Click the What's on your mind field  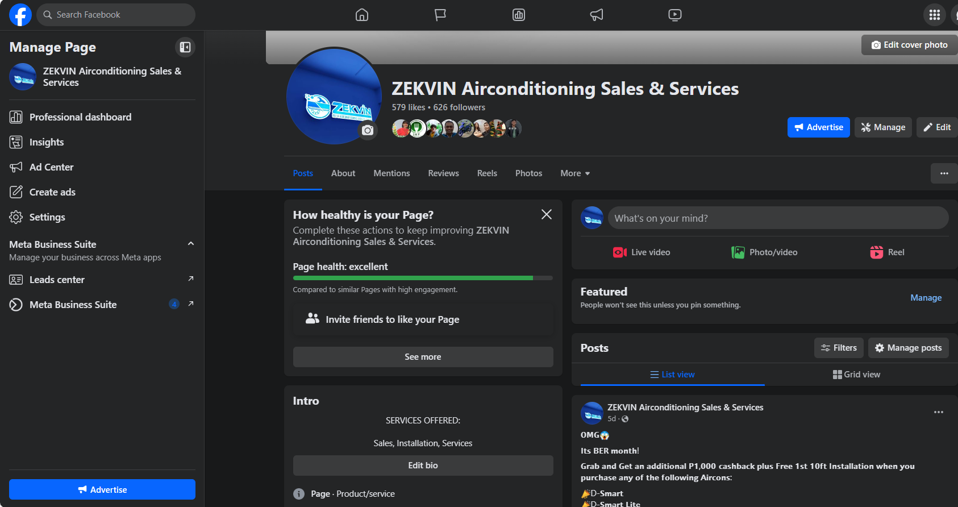tap(778, 218)
